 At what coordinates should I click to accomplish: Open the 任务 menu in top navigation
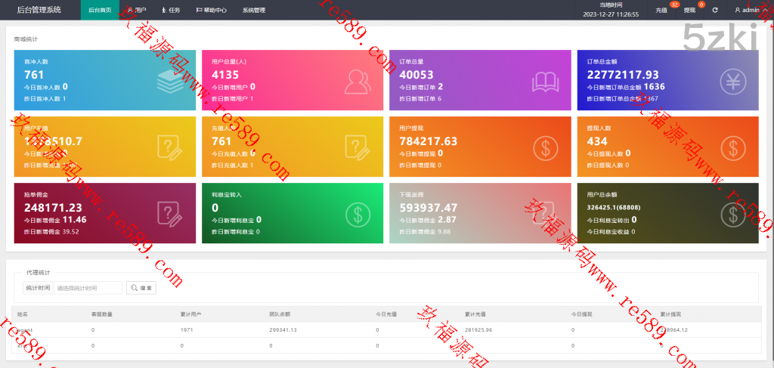171,11
